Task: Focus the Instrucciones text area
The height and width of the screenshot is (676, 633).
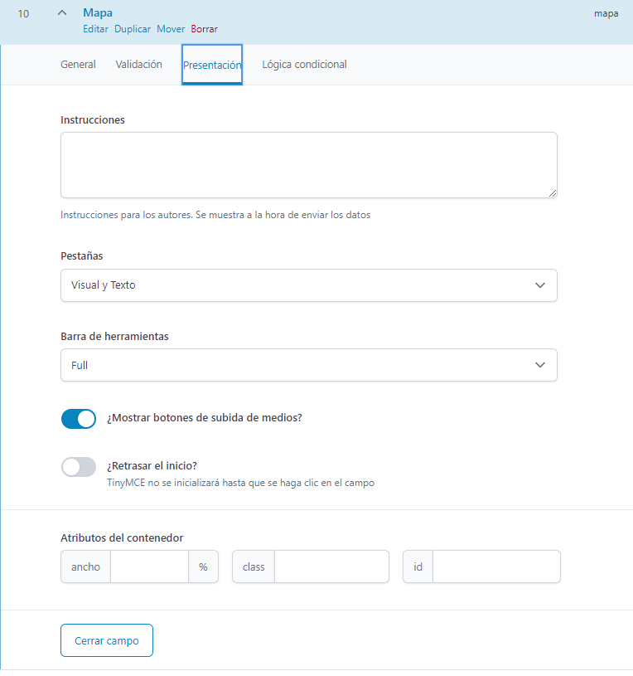Action: pyautogui.click(x=309, y=165)
